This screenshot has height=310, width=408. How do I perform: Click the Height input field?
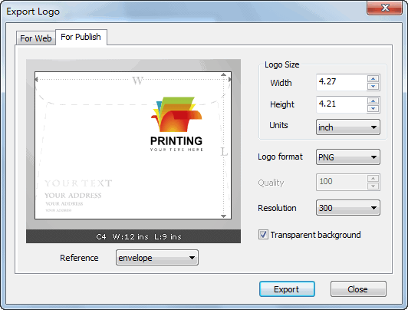[x=341, y=104]
